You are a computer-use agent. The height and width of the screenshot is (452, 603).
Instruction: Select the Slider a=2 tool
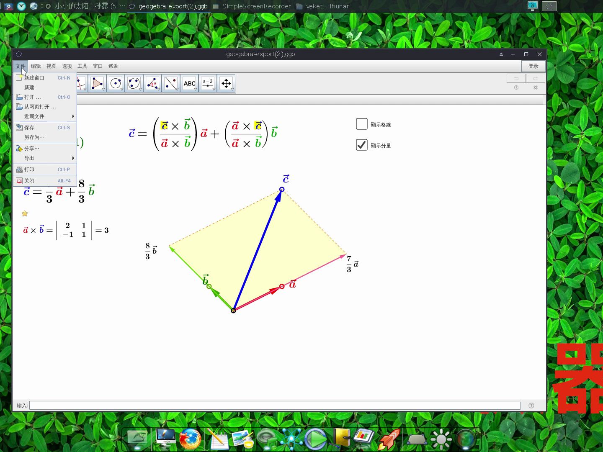click(208, 83)
